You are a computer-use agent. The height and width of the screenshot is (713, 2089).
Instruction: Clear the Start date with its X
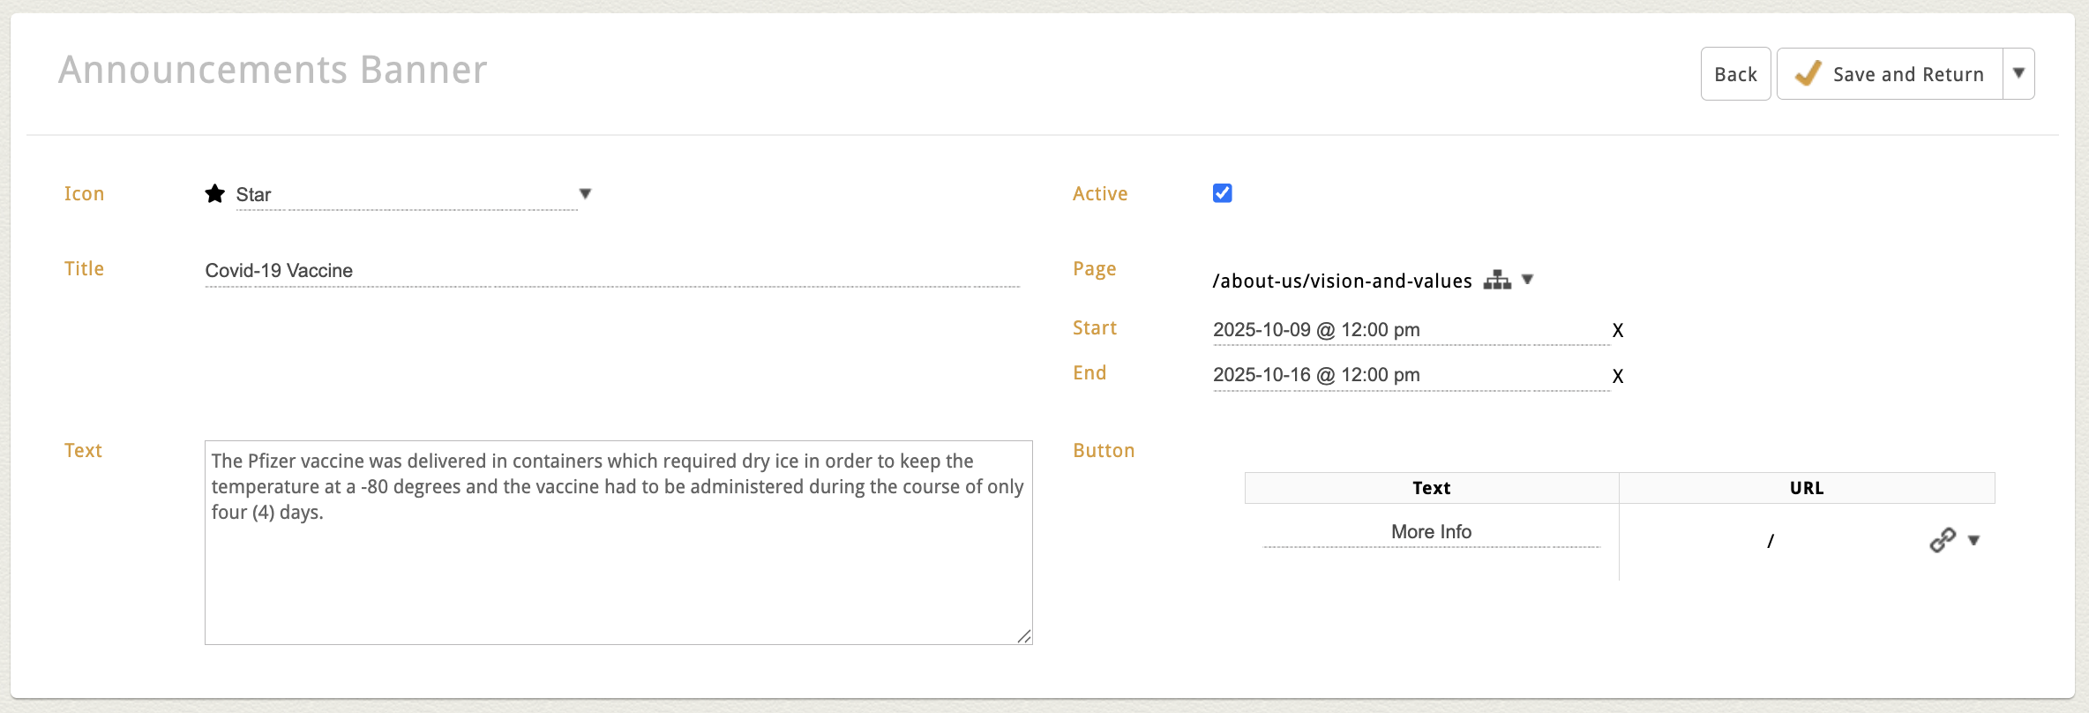(x=1617, y=331)
